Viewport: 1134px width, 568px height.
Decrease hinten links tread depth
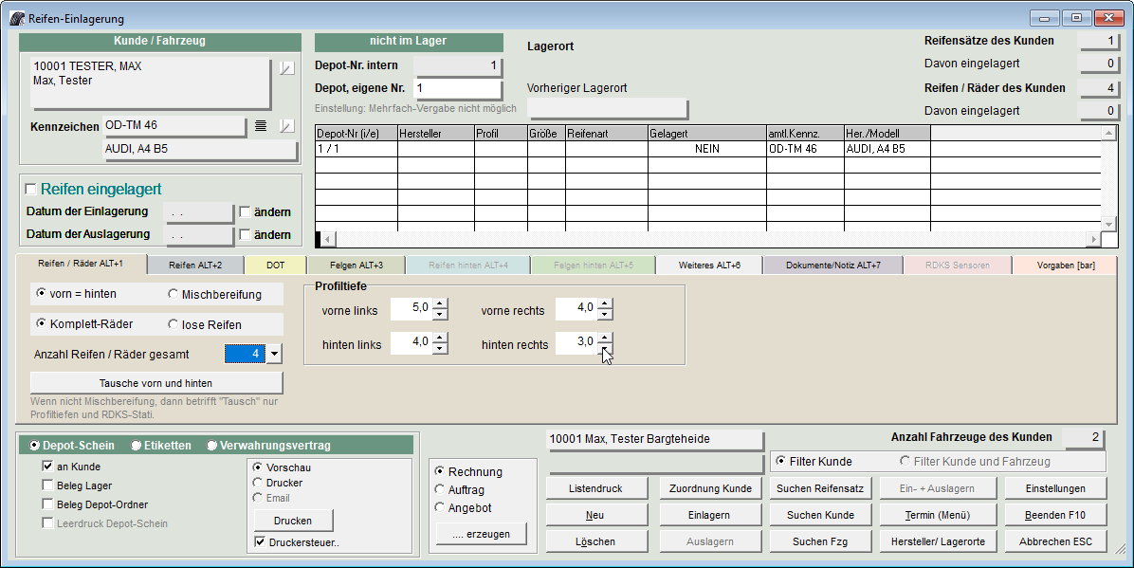[440, 348]
